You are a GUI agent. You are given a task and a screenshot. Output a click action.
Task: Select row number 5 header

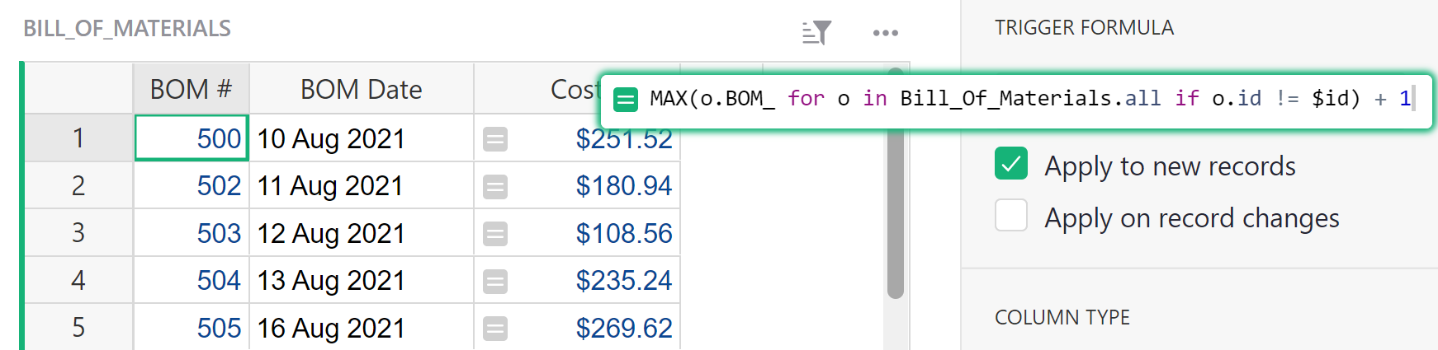78,328
